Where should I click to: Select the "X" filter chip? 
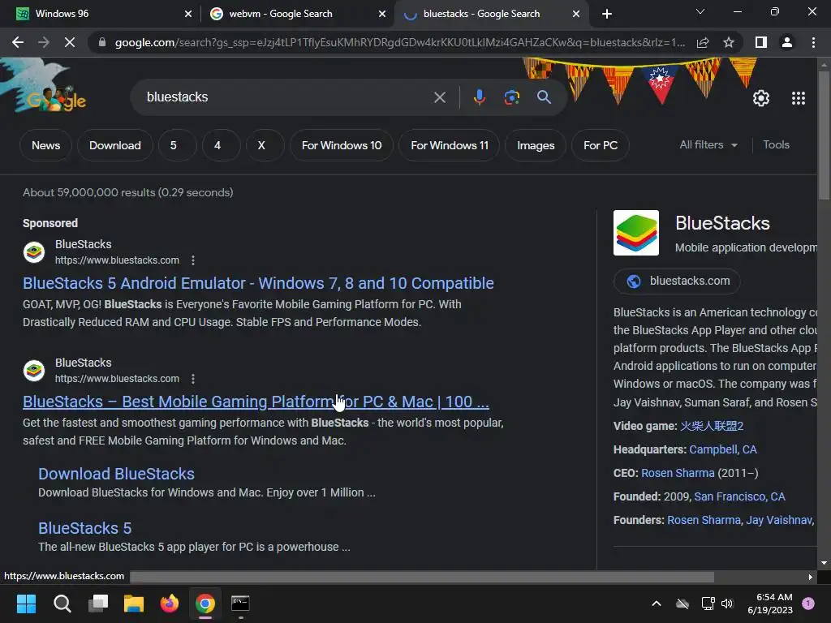(x=265, y=145)
